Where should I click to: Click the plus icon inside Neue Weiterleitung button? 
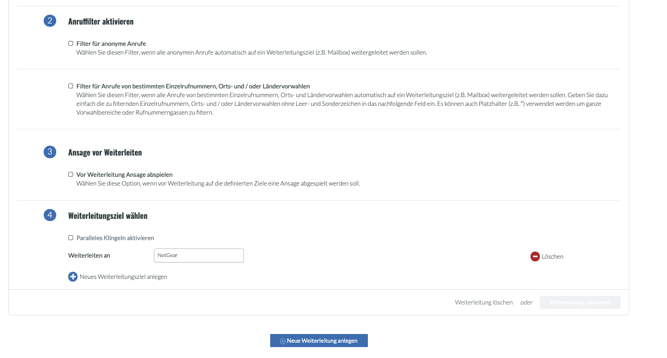pyautogui.click(x=283, y=341)
